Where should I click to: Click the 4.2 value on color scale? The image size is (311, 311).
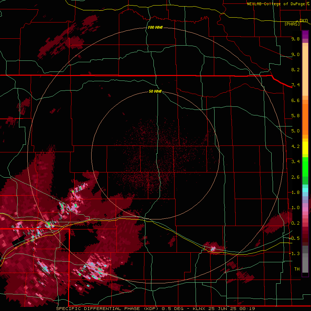295,147
